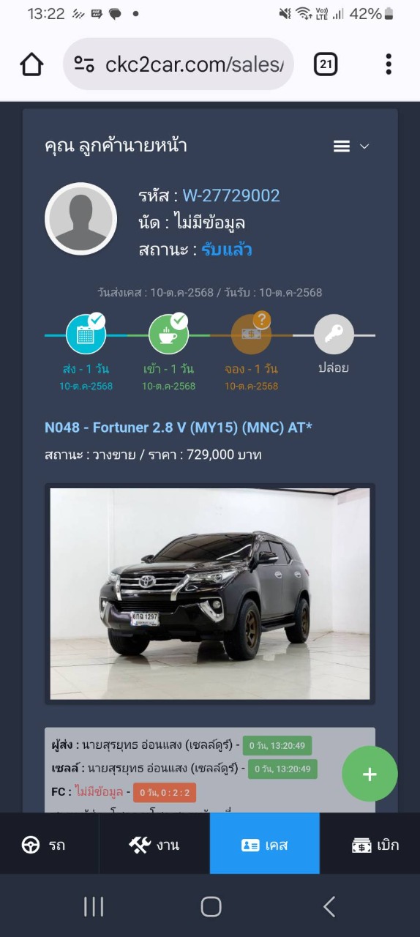
Task: Tap the address bar URL ckc2car.com
Action: tap(194, 64)
